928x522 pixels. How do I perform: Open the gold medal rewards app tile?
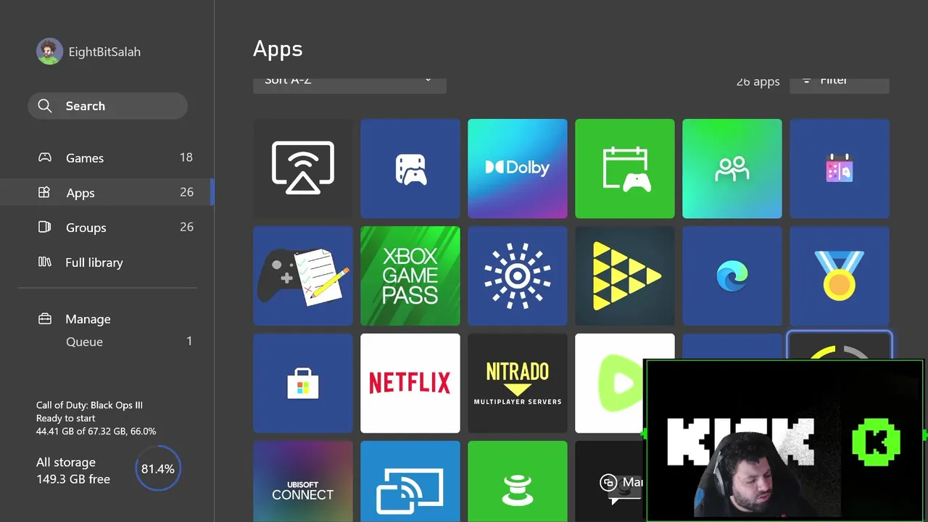click(x=840, y=275)
